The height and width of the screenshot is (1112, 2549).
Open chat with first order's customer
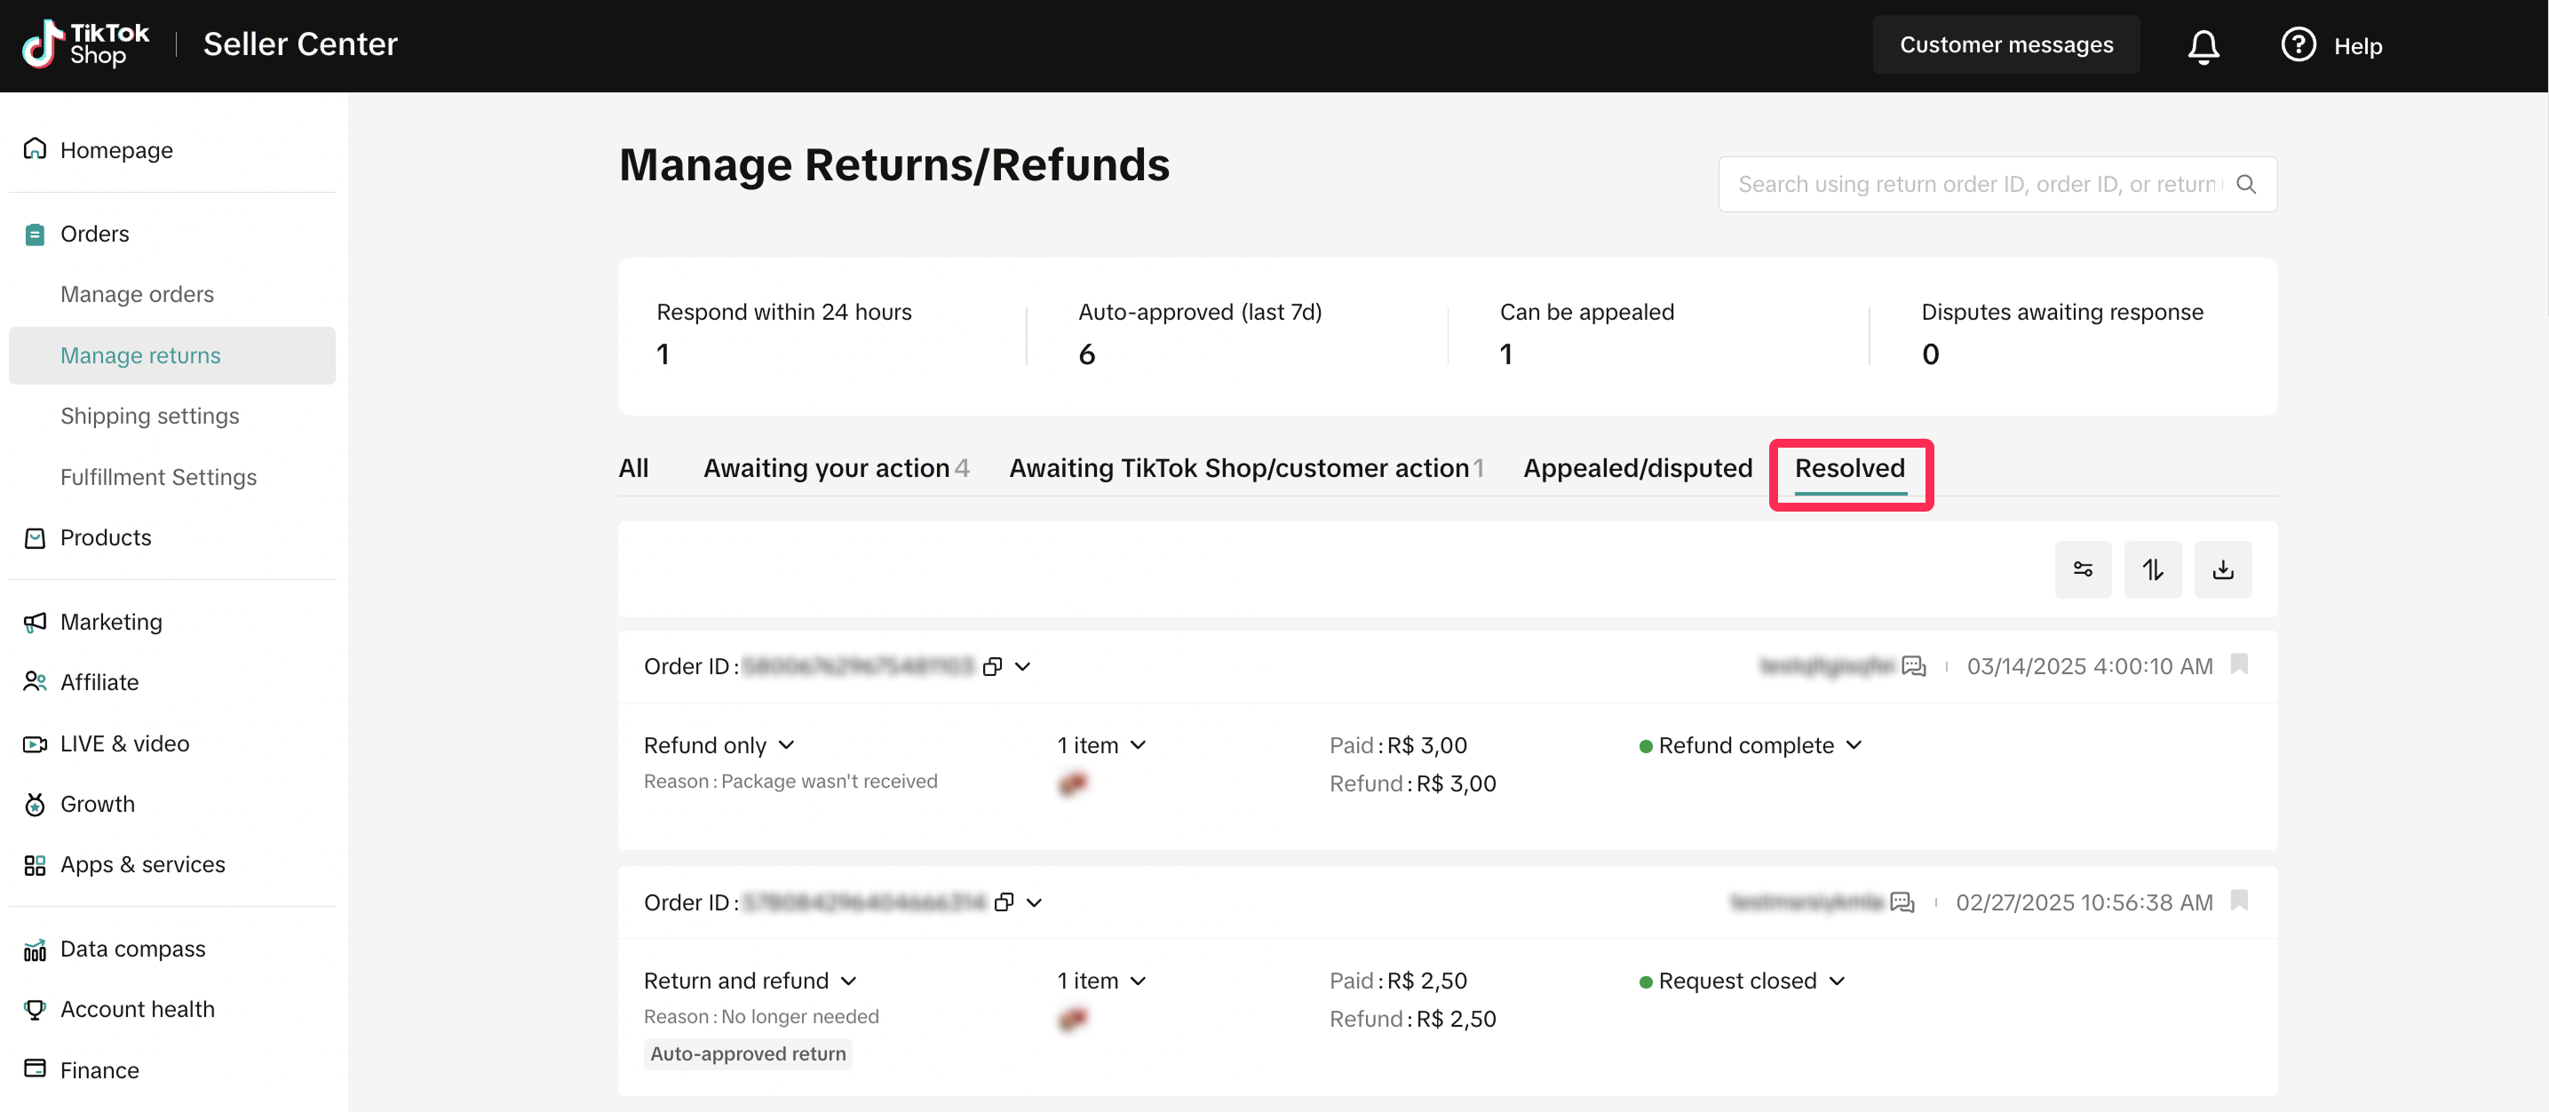coord(1914,667)
